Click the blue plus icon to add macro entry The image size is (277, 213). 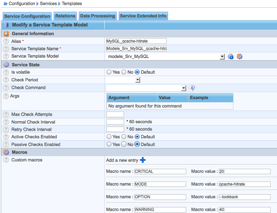pyautogui.click(x=143, y=160)
